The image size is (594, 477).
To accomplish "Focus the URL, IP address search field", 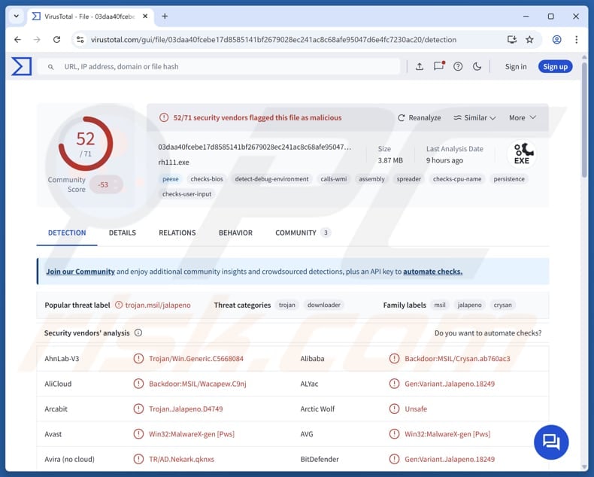I will [x=219, y=67].
